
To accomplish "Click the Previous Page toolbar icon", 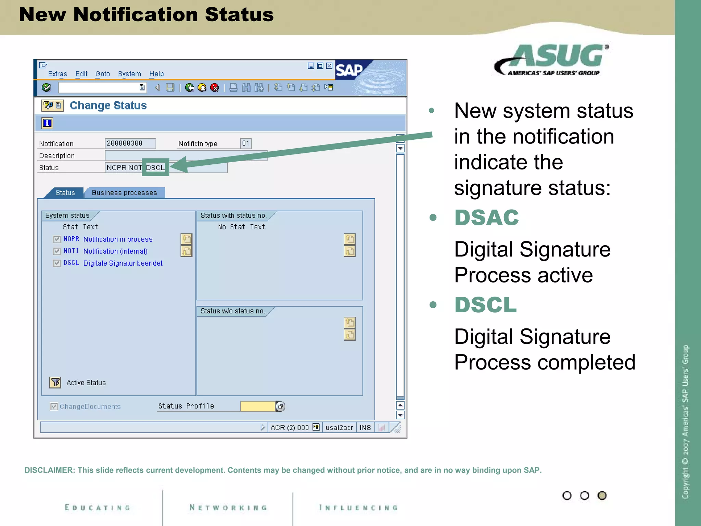I will [291, 88].
